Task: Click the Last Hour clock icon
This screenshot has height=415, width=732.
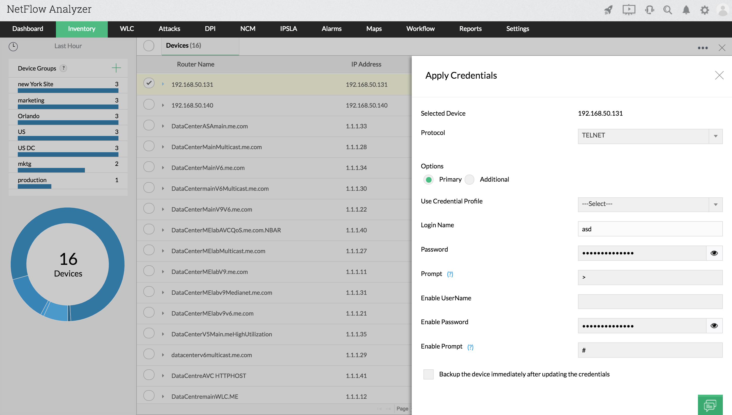Action: 13,46
